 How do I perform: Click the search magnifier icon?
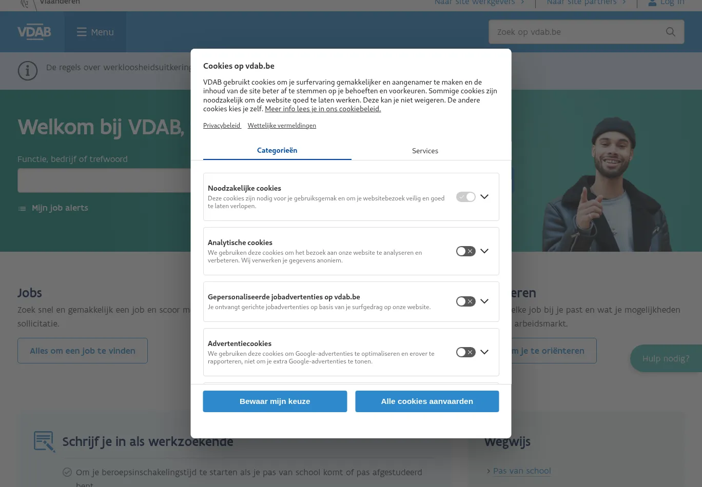point(671,32)
